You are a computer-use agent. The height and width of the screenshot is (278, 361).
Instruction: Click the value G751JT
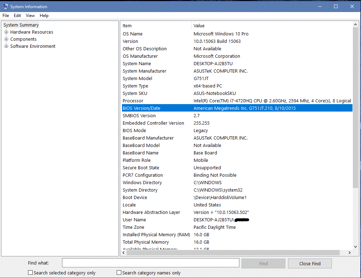pos(201,78)
